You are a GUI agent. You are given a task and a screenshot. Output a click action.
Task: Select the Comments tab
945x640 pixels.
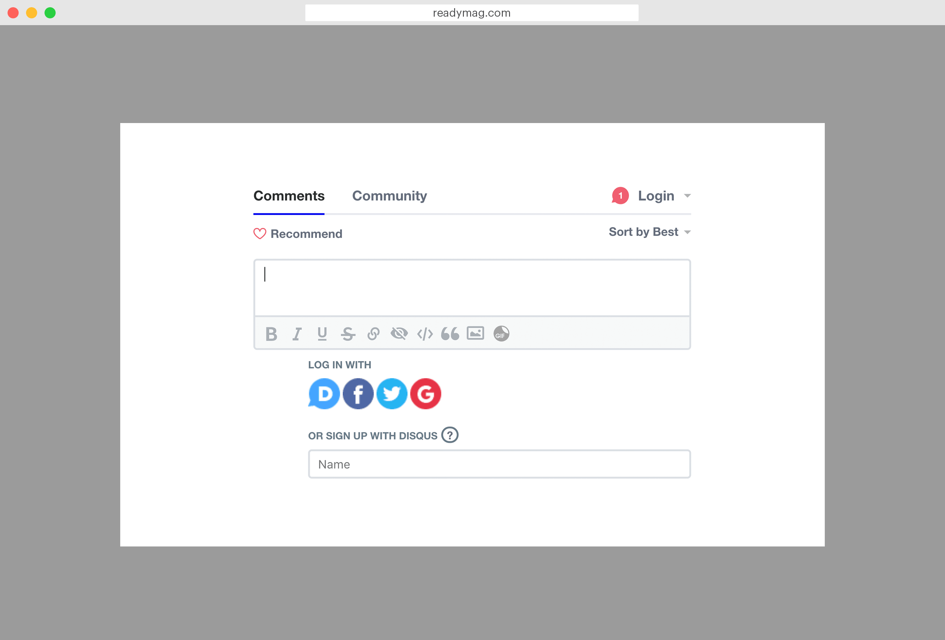click(288, 196)
